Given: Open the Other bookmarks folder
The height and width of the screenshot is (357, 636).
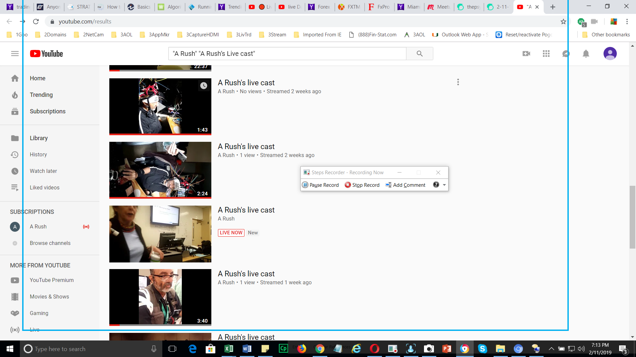Looking at the screenshot, I should 606,35.
